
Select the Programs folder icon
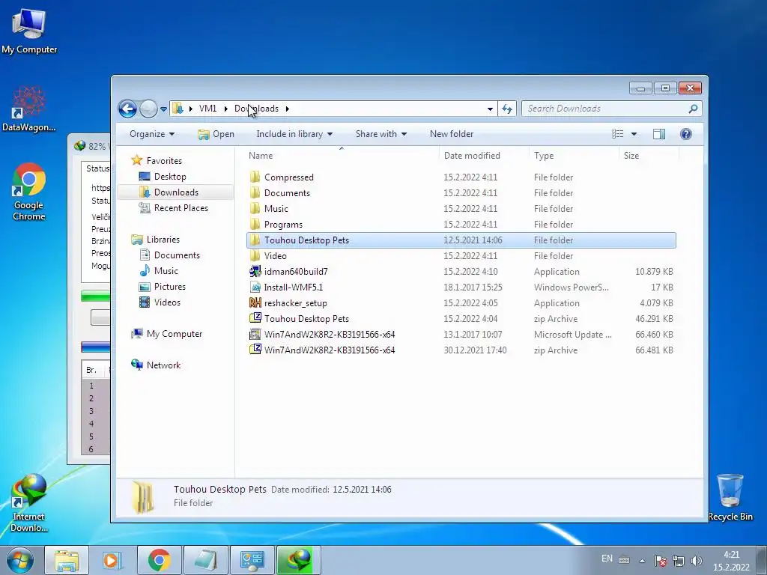click(x=255, y=224)
